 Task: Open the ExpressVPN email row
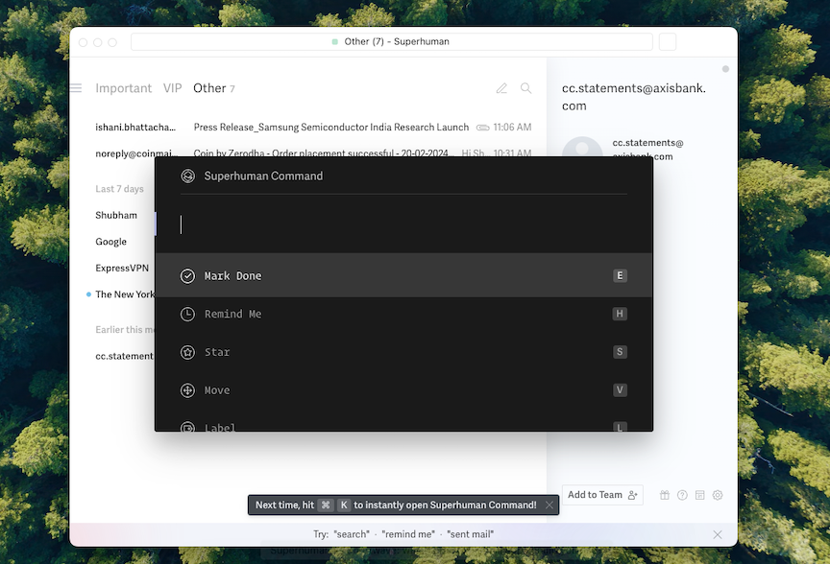pyautogui.click(x=120, y=268)
